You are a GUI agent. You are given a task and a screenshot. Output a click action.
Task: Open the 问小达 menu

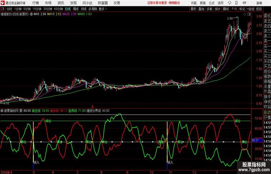tap(87, 3)
